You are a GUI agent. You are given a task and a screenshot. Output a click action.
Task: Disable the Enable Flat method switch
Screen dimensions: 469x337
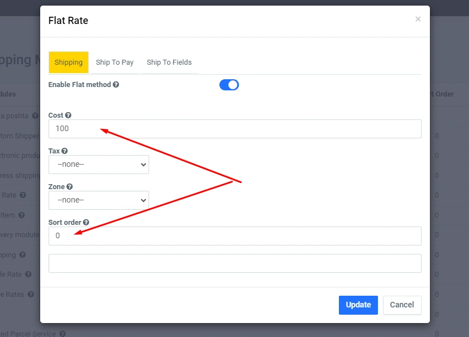229,85
